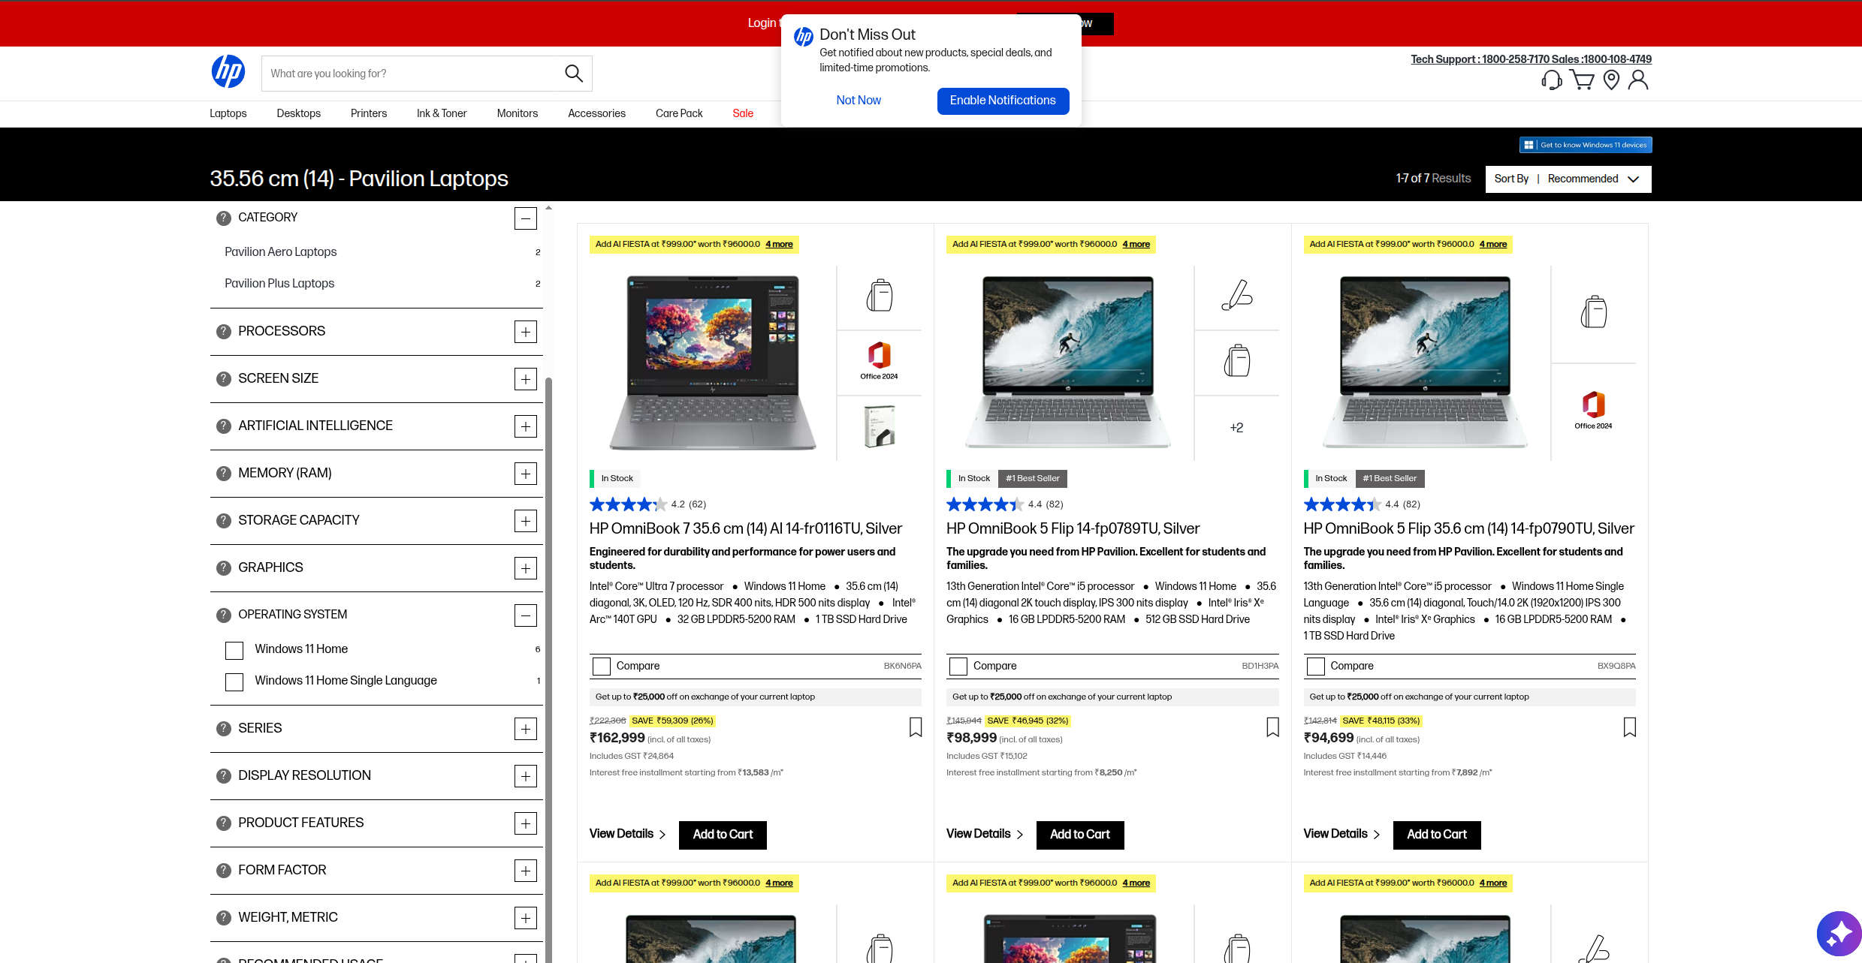Click the pen accessory icon on 14-fp0789TU card
The image size is (1862, 963).
tap(1236, 295)
